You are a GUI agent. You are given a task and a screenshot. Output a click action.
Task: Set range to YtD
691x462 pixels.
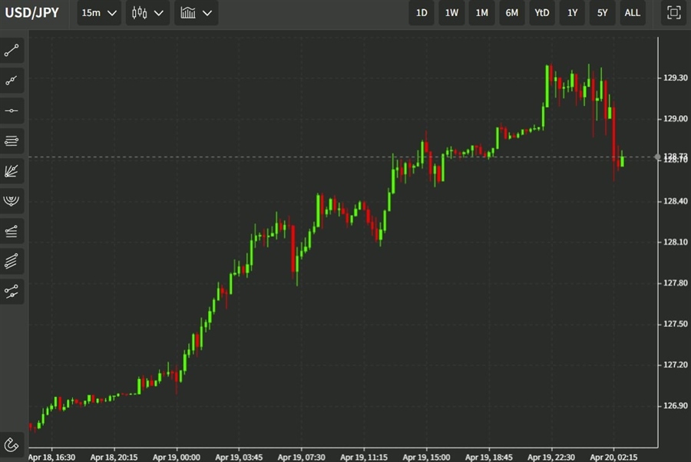(x=541, y=13)
